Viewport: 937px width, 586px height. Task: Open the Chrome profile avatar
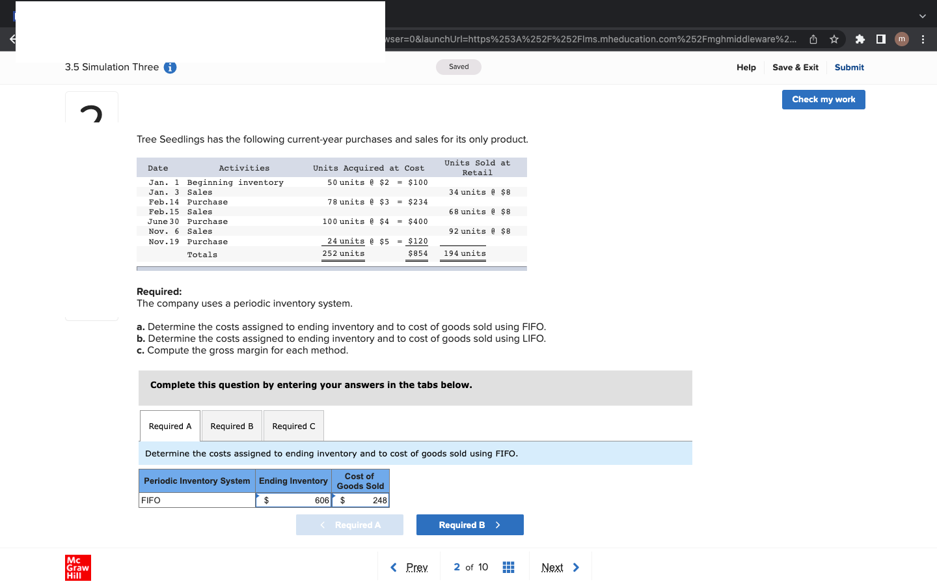pos(901,39)
